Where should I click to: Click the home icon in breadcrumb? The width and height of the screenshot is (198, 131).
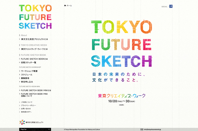pos(65,6)
